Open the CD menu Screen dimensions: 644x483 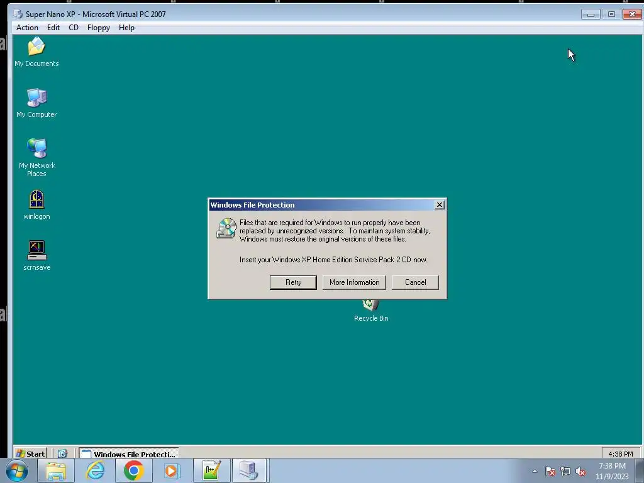(74, 28)
